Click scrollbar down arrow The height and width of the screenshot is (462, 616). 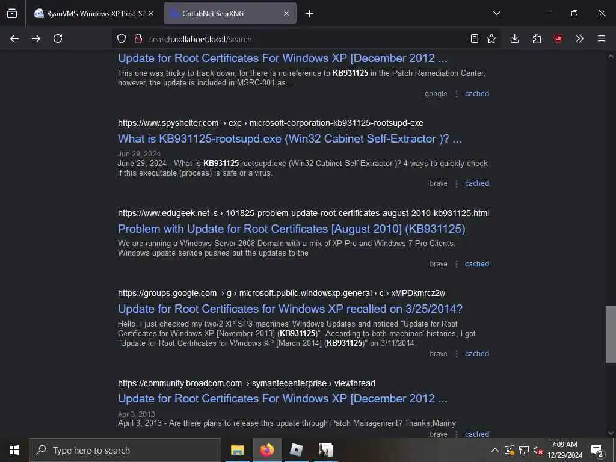point(611,433)
